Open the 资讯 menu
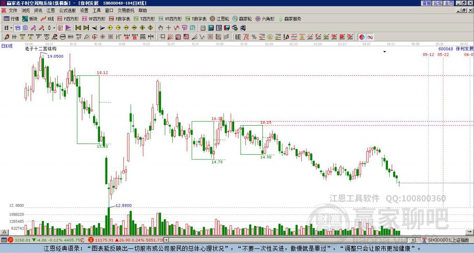The image size is (474, 253). point(38,11)
